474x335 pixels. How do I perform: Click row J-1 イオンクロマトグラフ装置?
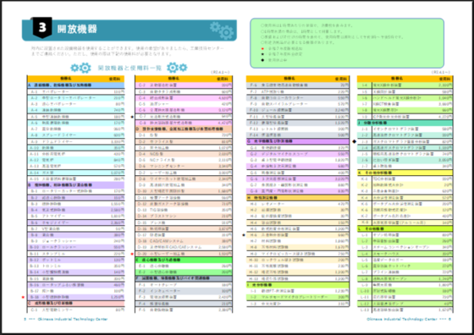coord(405,129)
